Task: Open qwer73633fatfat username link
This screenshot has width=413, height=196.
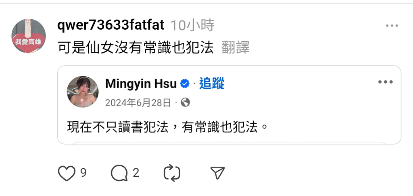Action: (111, 25)
